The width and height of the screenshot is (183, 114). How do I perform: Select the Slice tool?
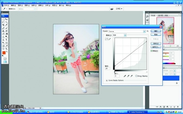7,25
